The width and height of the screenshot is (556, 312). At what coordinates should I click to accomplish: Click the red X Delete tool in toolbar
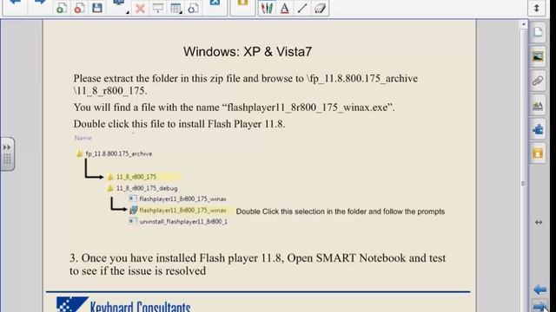tap(140, 8)
